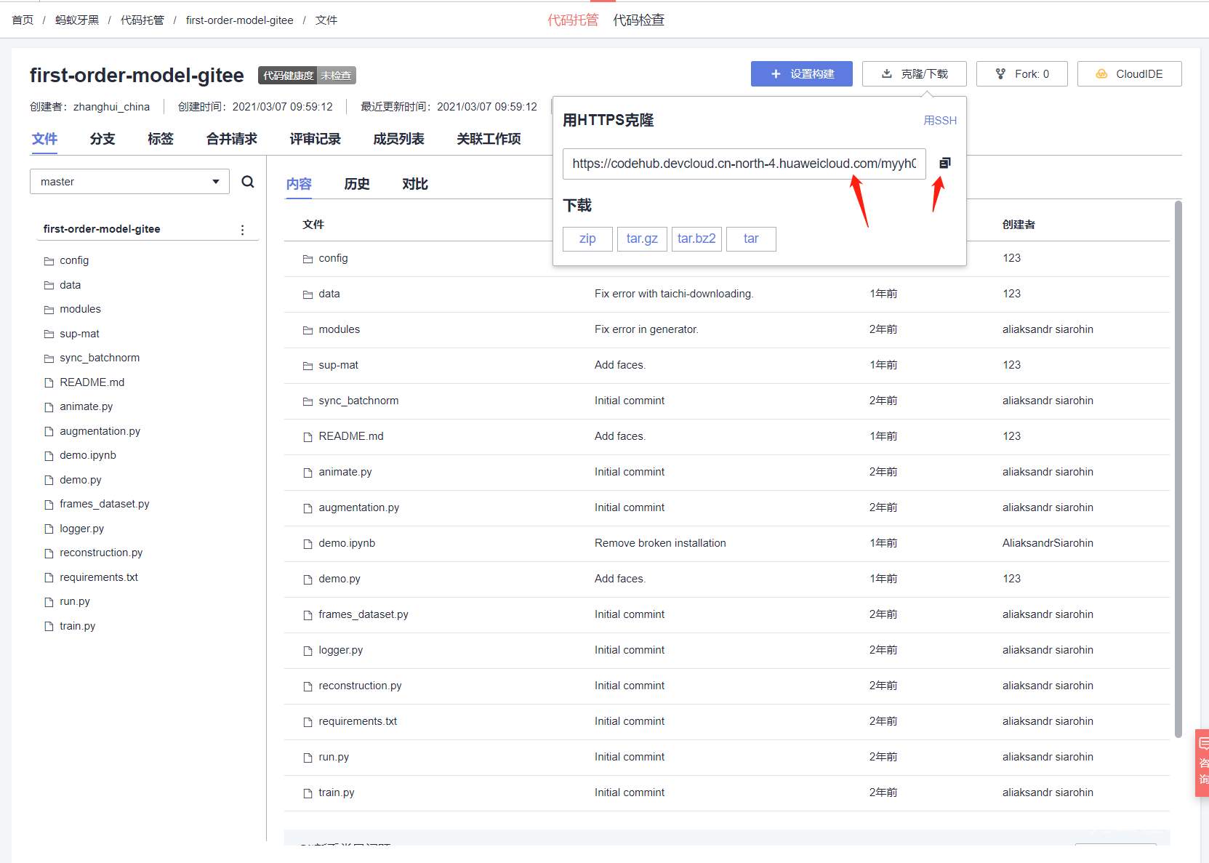Switch to the 分支 branches tab
This screenshot has width=1209, height=863.
tap(103, 139)
